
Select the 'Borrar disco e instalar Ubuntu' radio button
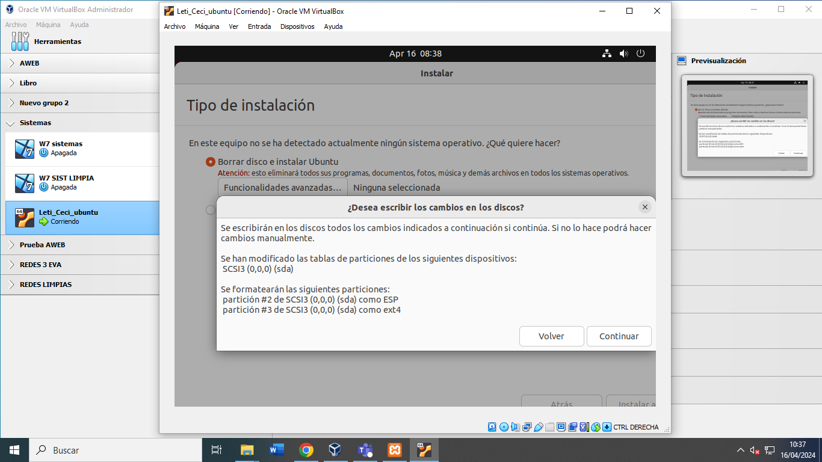[x=211, y=162]
